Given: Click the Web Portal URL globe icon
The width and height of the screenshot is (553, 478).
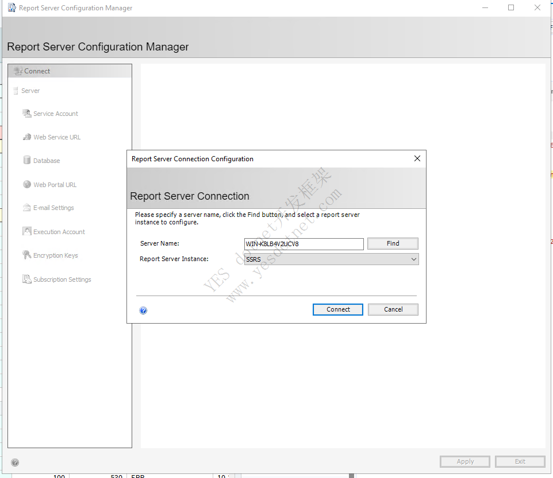Looking at the screenshot, I should coord(27,185).
